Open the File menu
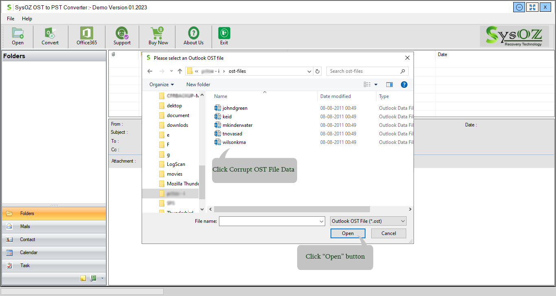Screen dimensions: 556x296 tap(11, 19)
